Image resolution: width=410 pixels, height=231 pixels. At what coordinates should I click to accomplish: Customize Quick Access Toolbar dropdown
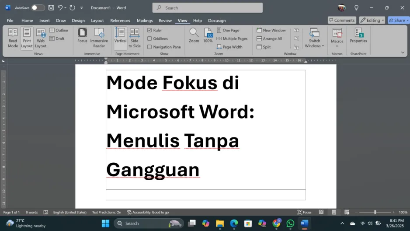pyautogui.click(x=82, y=8)
